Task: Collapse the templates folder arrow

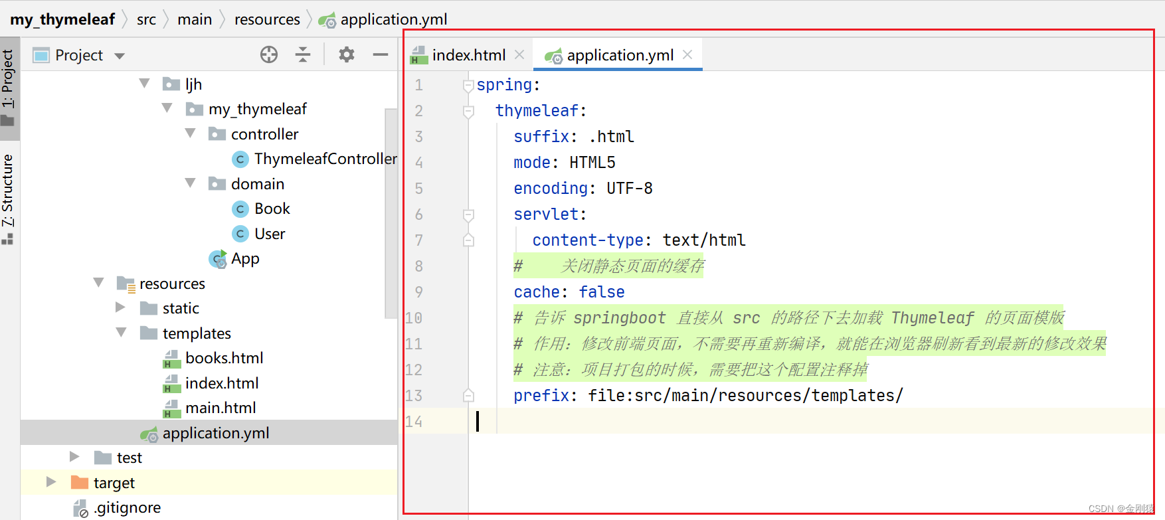Action: pos(122,332)
